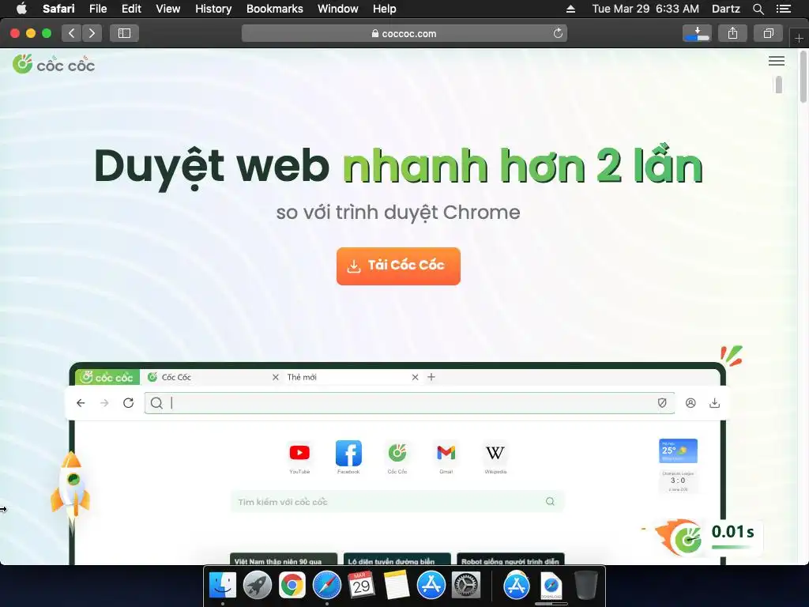Click the coccoc.com address bar
This screenshot has width=809, height=607.
point(404,33)
